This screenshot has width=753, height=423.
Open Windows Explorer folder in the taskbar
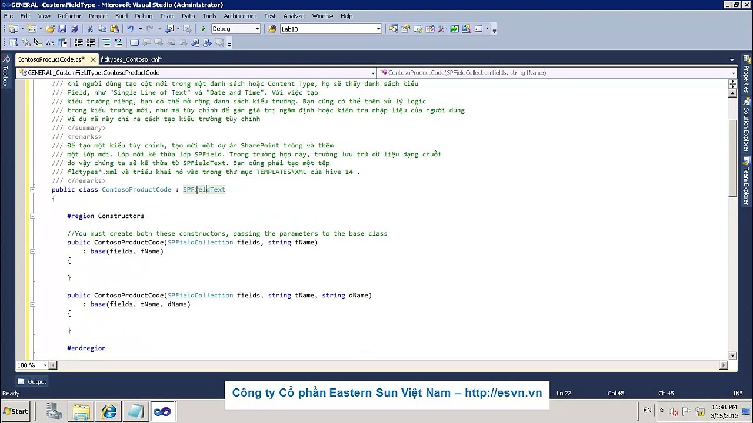click(82, 411)
